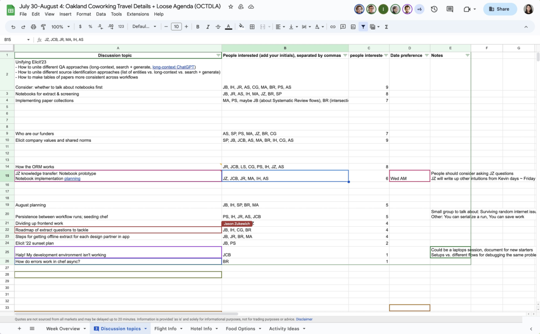This screenshot has height=334, width=540.
Task: Click the Share button
Action: [499, 9]
